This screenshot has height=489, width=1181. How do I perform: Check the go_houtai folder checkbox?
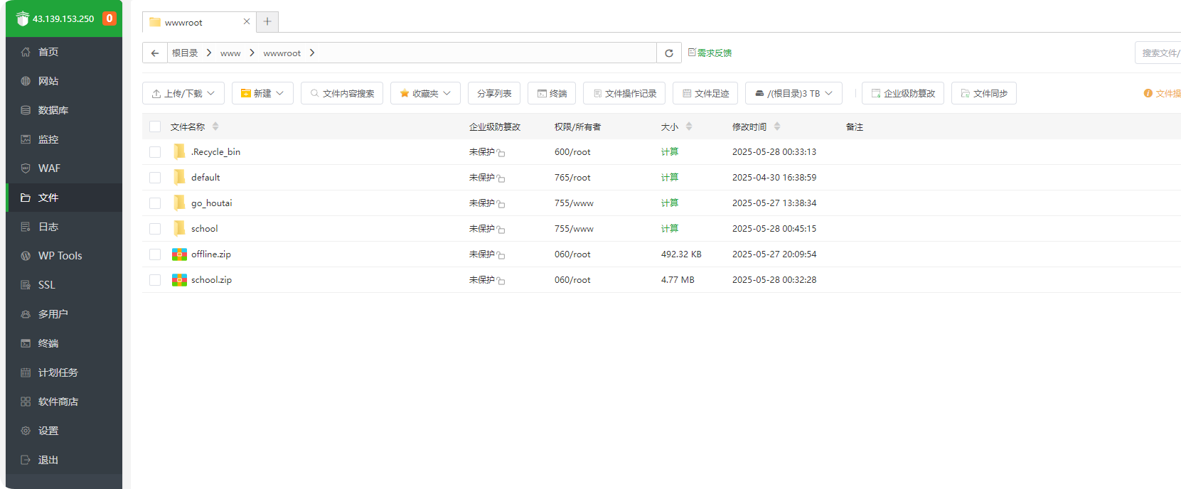coord(155,203)
